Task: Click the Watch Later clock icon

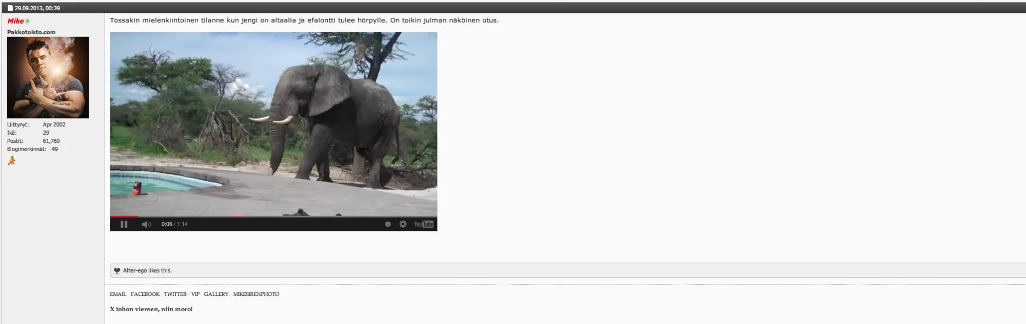Action: tap(388, 224)
